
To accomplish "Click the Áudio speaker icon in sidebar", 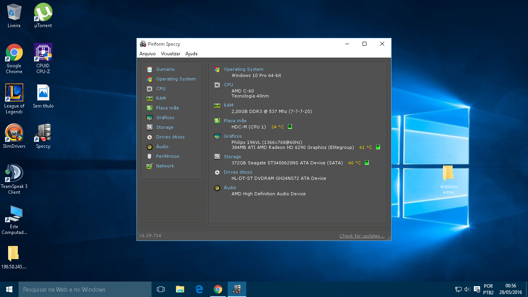I will 149,147.
